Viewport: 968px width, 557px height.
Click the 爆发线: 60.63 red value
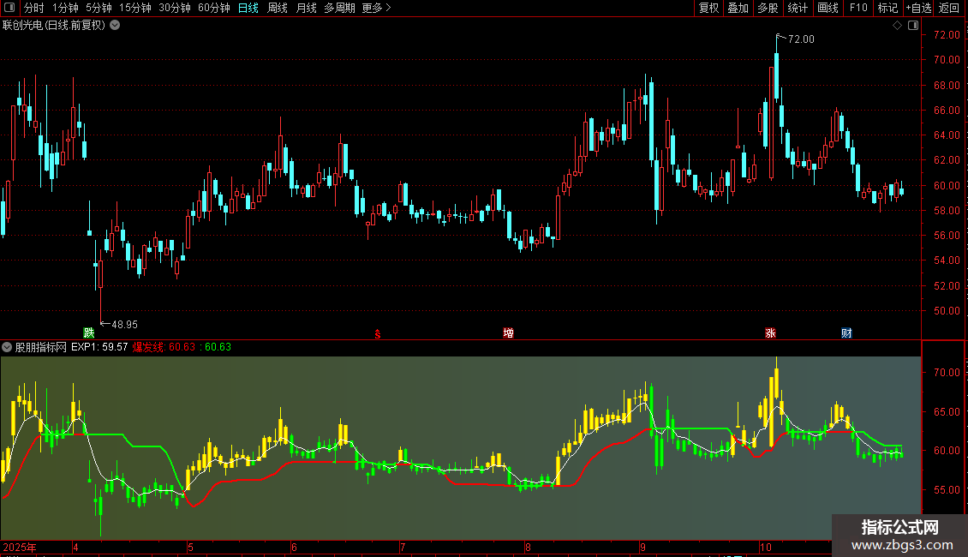(x=164, y=347)
